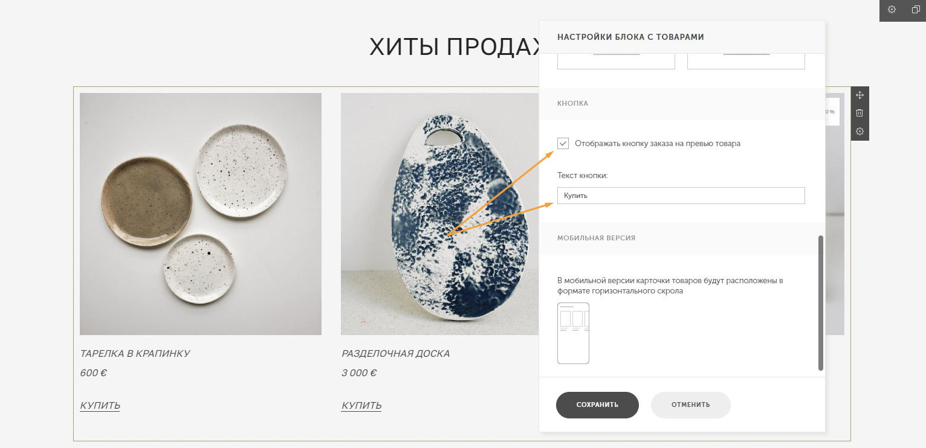The height and width of the screenshot is (448, 926).
Task: Select the right layout option box in panel
Action: point(746,61)
